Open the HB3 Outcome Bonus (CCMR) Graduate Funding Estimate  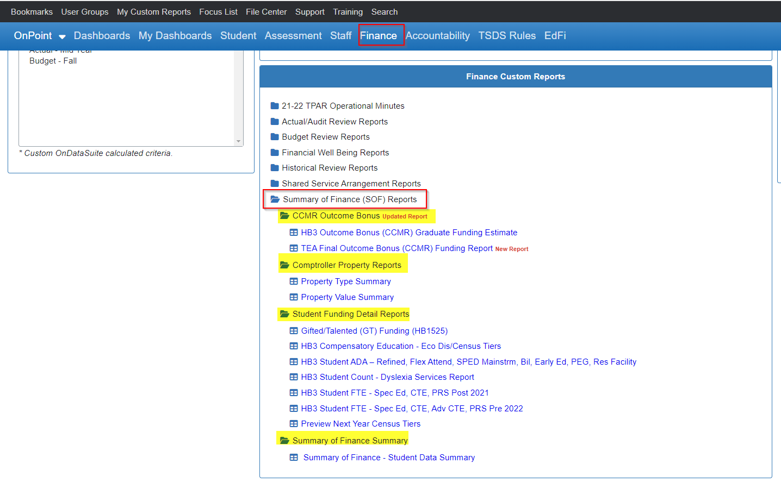(409, 232)
